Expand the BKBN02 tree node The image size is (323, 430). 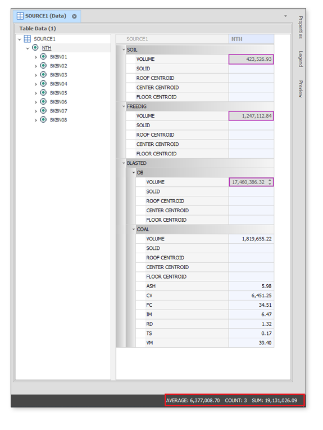[35, 66]
